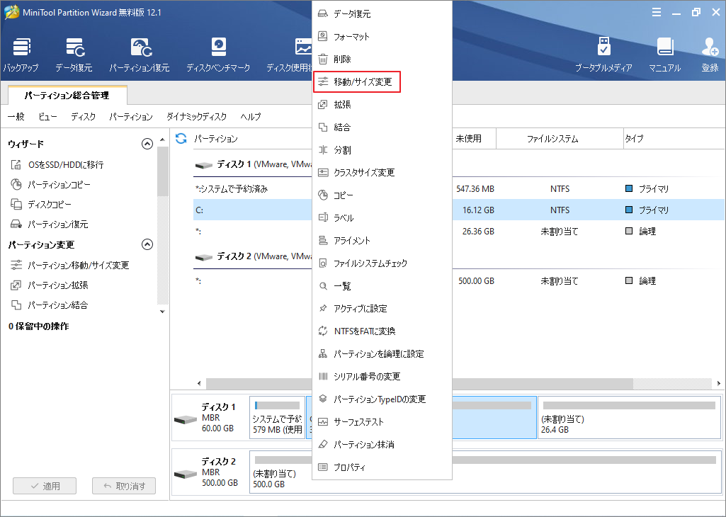This screenshot has height=517, width=726.
Task: Click the 登録 user icon
Action: pos(710,55)
